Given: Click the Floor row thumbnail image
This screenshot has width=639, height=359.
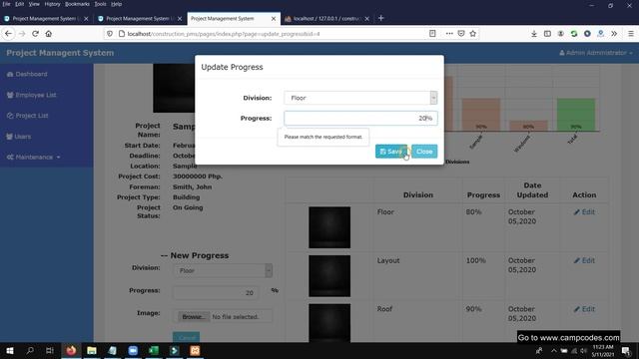Looking at the screenshot, I should coord(329,227).
